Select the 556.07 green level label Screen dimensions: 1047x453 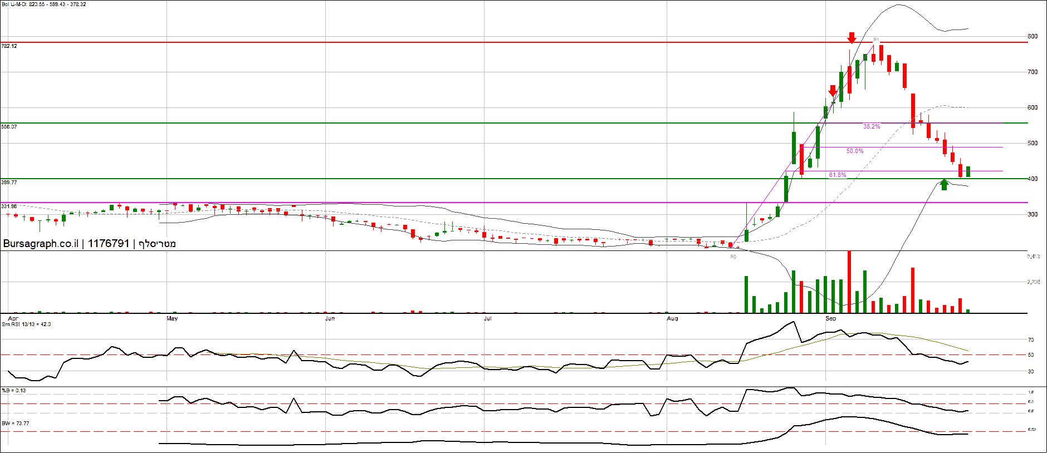pos(9,127)
